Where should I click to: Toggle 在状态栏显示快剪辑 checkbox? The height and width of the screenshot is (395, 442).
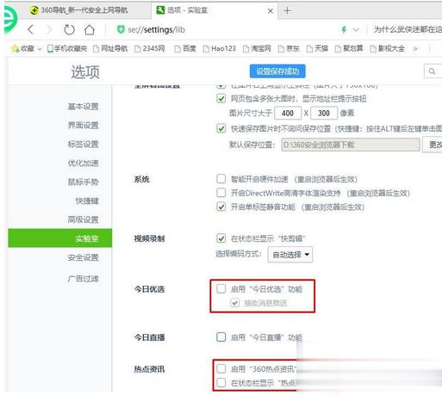[x=221, y=238]
